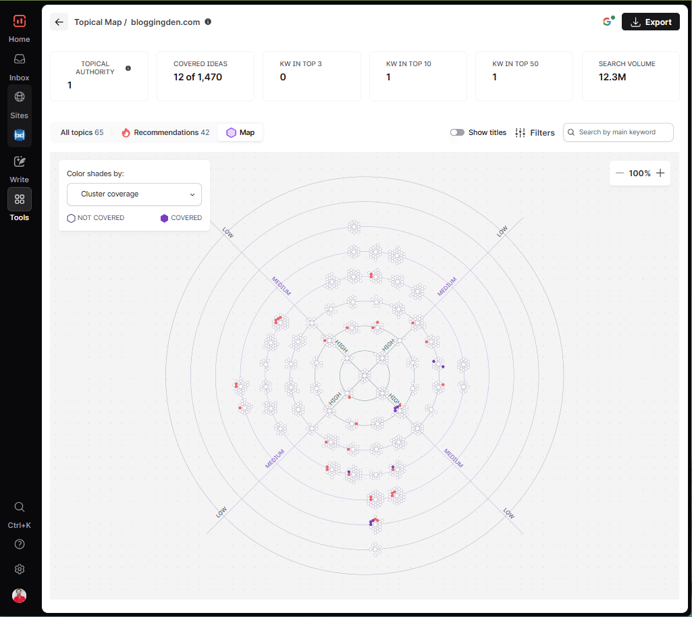This screenshot has width=692, height=617.
Task: Switch to the All topics tab
Action: (82, 132)
